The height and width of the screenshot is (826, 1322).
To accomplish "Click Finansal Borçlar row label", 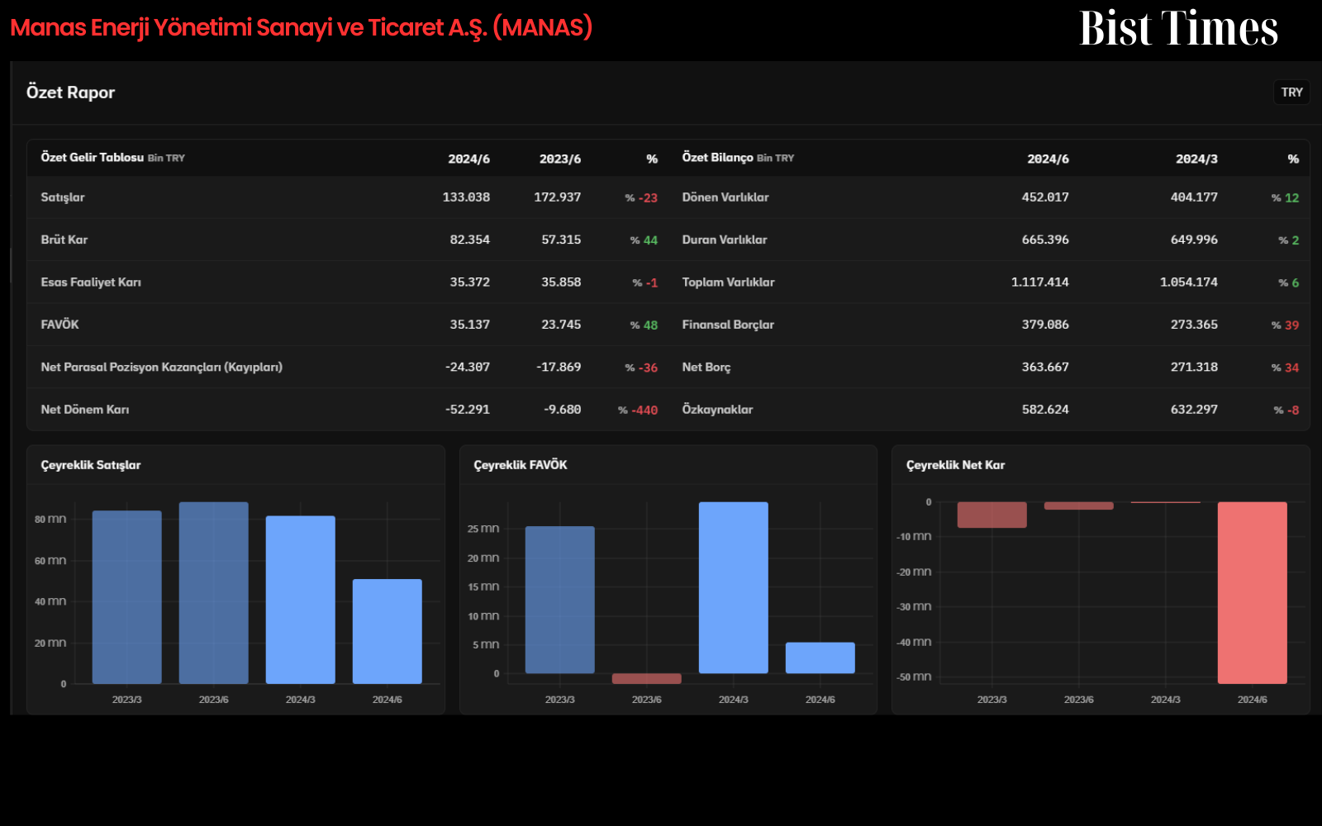I will (728, 325).
